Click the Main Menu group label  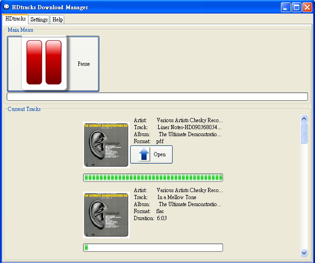click(20, 30)
